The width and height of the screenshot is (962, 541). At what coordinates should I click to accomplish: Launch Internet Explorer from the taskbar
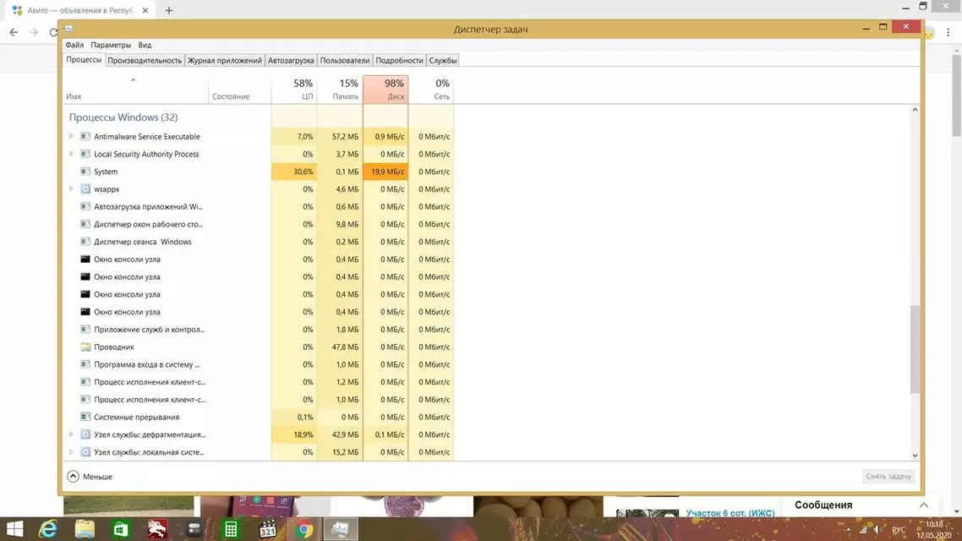click(x=48, y=528)
